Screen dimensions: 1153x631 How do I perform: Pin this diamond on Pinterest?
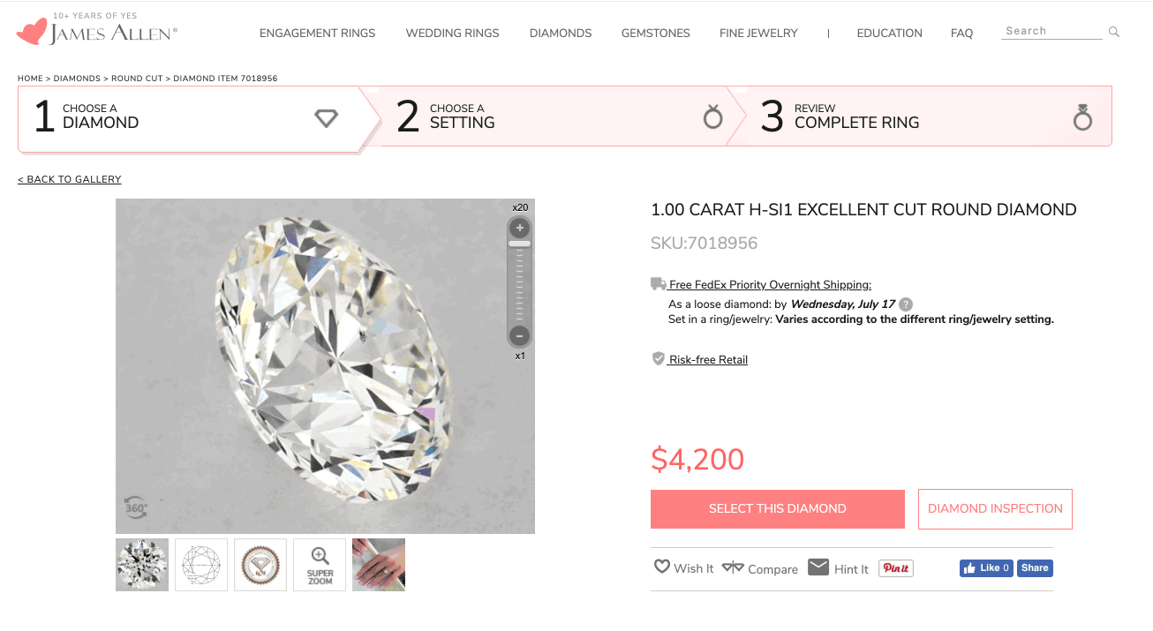point(895,568)
